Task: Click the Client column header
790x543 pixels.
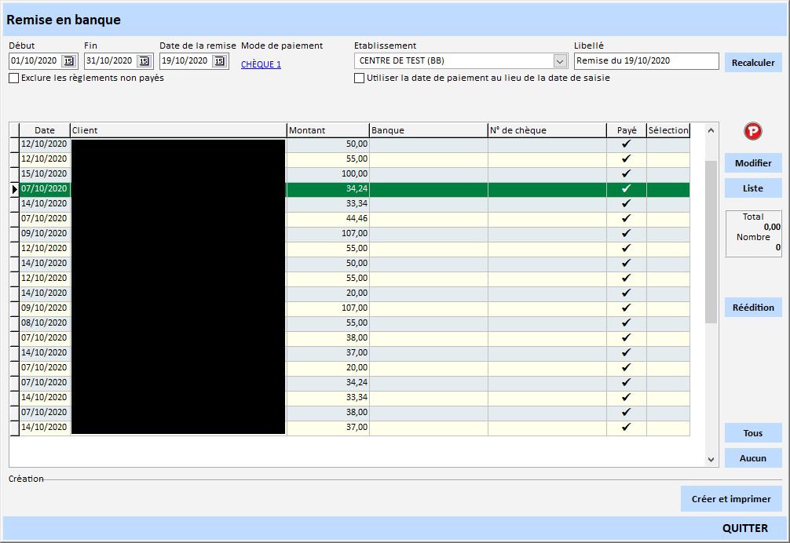Action: click(x=178, y=130)
